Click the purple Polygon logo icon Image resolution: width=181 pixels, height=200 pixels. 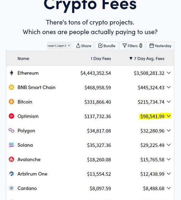coord(12,131)
